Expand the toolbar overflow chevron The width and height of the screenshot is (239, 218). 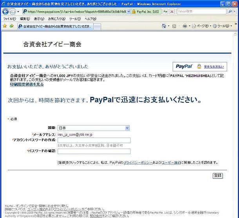coord(236,24)
